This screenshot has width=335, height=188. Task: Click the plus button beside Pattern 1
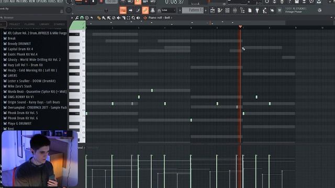point(206,10)
